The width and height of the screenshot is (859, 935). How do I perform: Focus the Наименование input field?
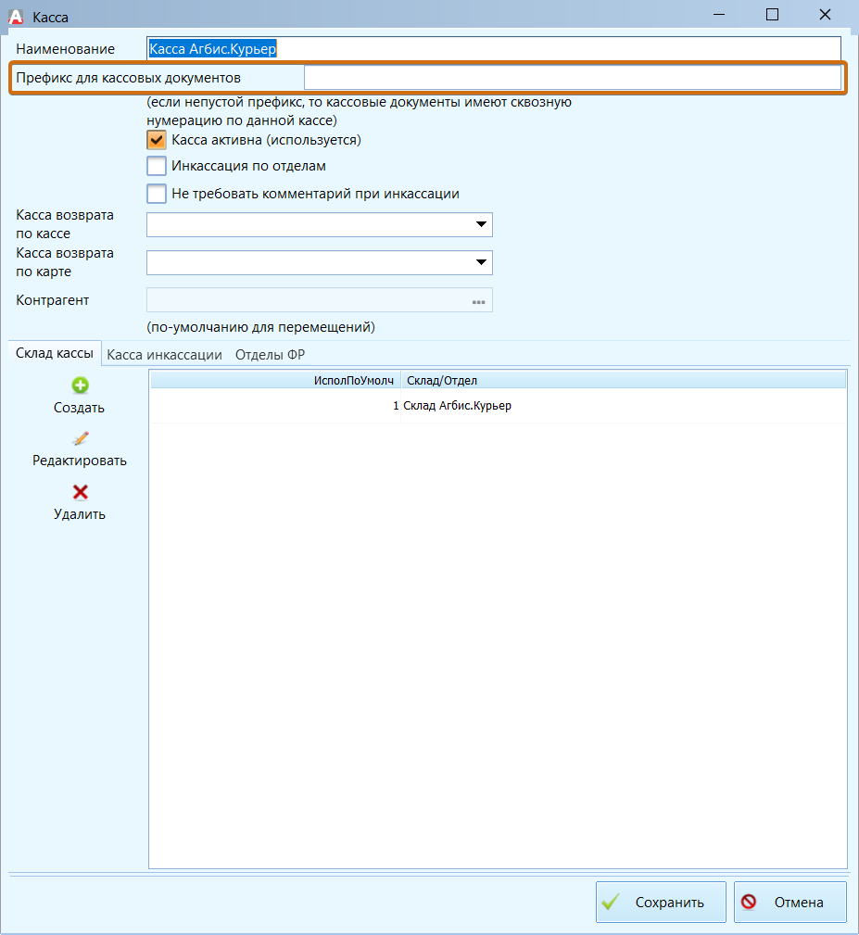click(494, 48)
